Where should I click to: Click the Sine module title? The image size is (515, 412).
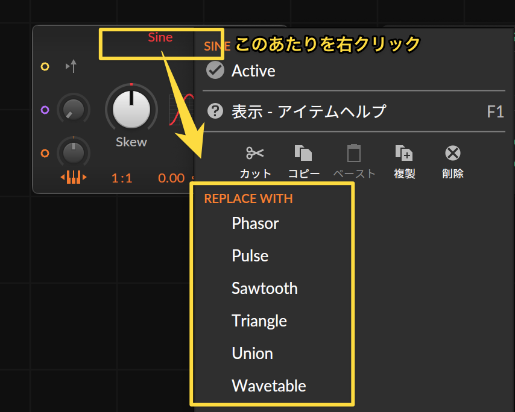(160, 37)
